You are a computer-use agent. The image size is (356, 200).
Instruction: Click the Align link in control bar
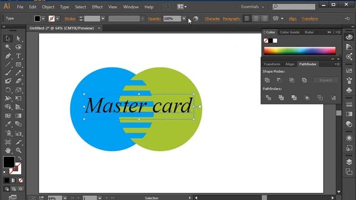(x=293, y=19)
